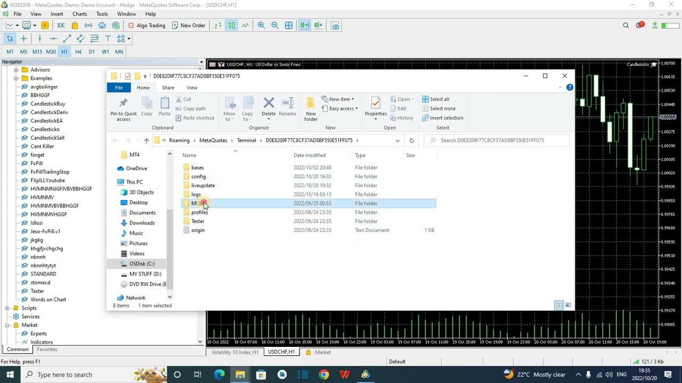Screen dimensions: 682x383
Task: Toggle Algo Trading on or off
Action: [x=147, y=26]
